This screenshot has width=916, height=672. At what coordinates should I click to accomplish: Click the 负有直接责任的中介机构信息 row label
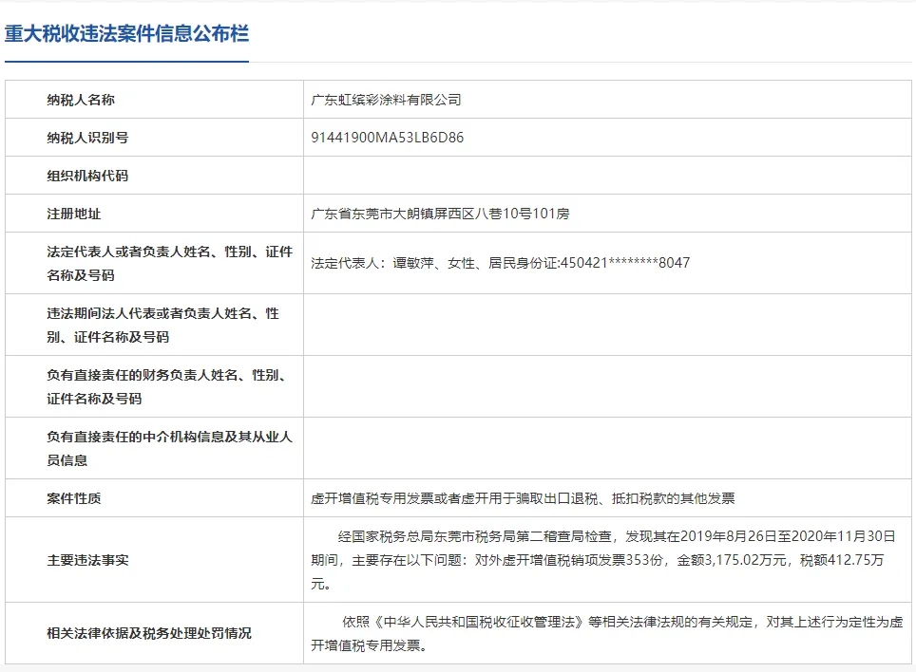169,448
